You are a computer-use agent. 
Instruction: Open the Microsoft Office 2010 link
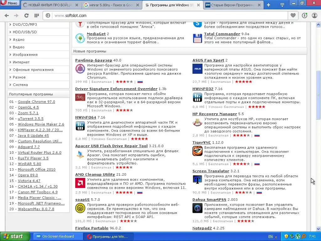37,169
